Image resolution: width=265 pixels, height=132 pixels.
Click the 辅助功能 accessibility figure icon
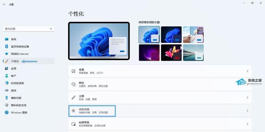pos(7,98)
